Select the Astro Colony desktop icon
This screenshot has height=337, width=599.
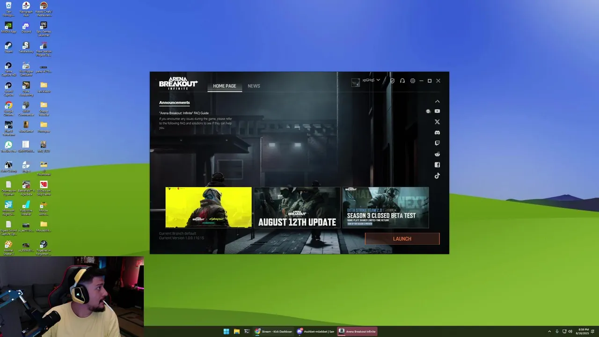8,167
